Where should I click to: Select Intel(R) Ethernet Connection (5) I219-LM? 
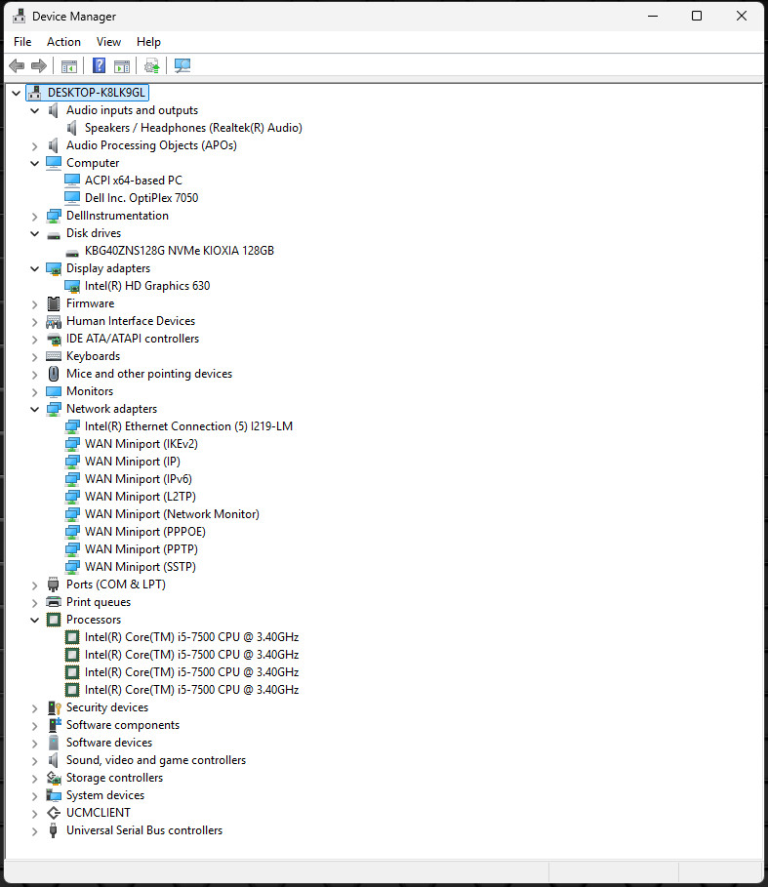click(189, 426)
